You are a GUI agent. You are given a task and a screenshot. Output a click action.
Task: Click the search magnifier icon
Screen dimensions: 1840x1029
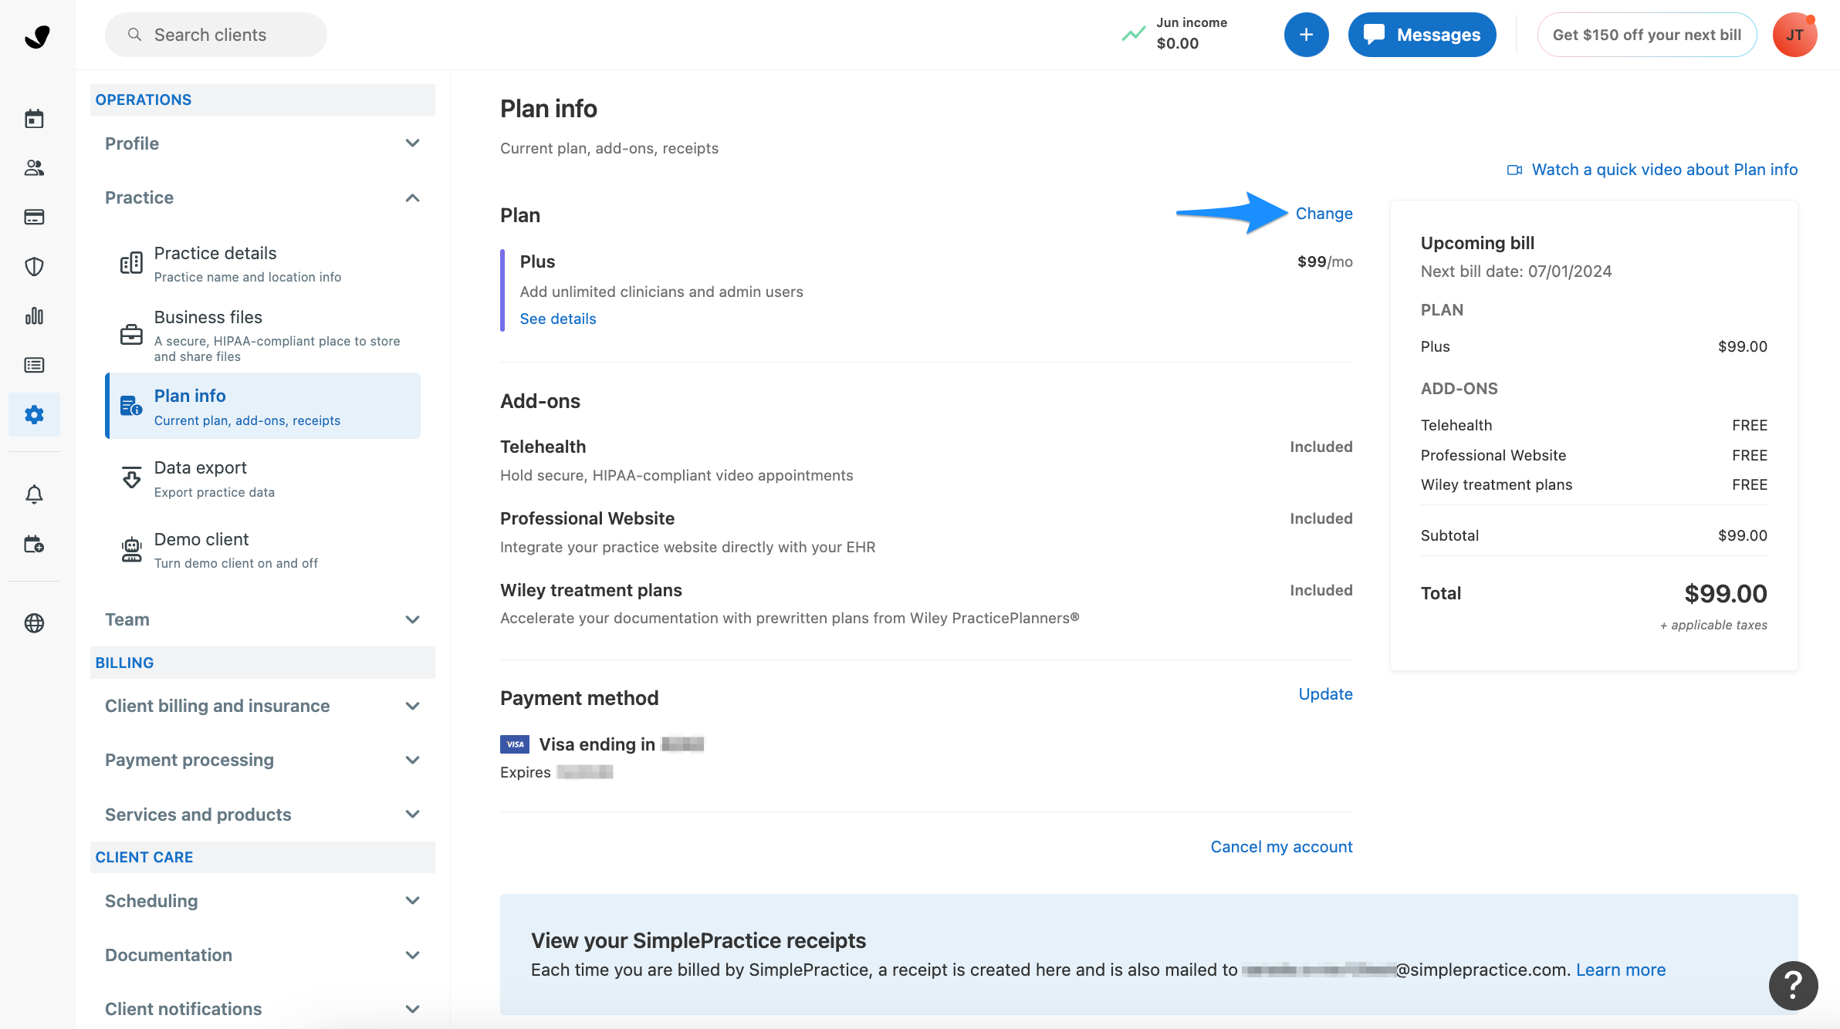point(134,35)
